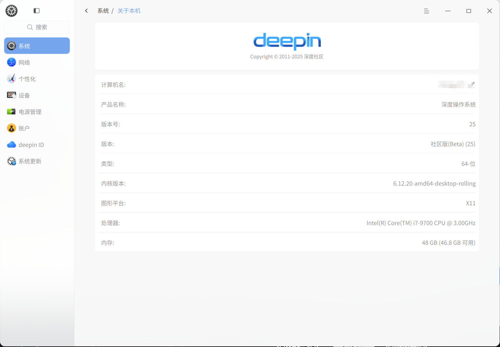Click the 社区版(Beta) (25) edition value
This screenshot has width=500, height=347.
click(453, 144)
